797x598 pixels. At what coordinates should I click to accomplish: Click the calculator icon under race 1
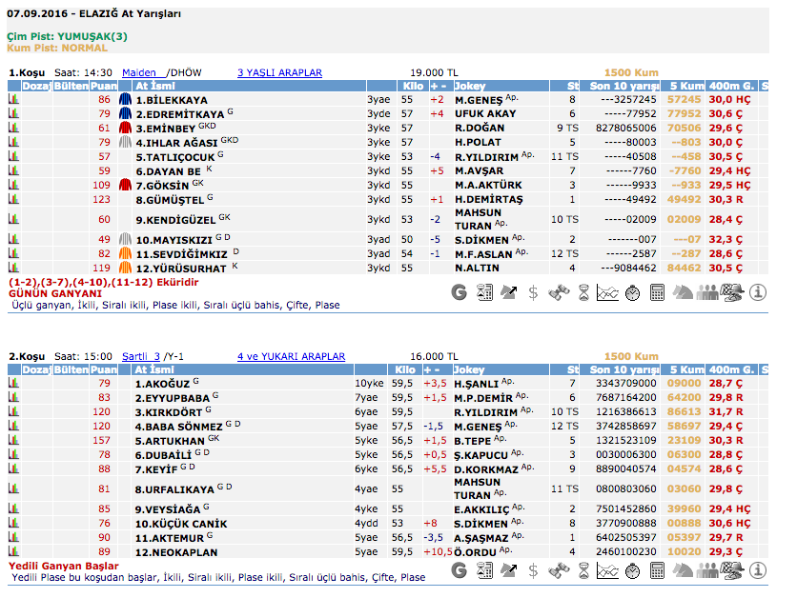pos(657,292)
